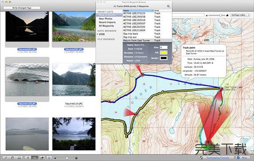Open the CalTopo USGS map type dropdown
The height and width of the screenshot is (161, 254).
[240, 15]
